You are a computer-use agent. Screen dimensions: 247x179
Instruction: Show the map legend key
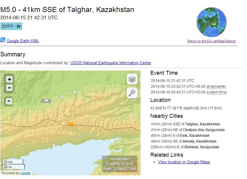(x=132, y=93)
